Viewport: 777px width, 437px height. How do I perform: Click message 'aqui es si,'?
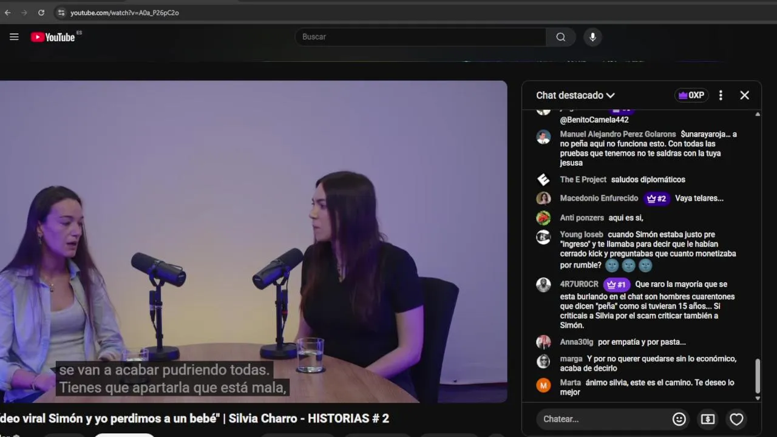[x=626, y=218]
